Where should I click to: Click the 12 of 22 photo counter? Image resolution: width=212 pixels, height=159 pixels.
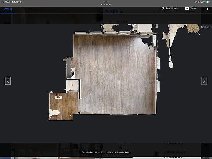[x=205, y=27]
